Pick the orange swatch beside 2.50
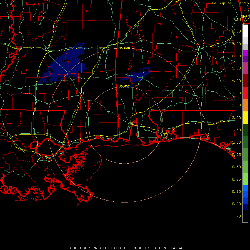The image size is (250, 250). tap(245, 105)
